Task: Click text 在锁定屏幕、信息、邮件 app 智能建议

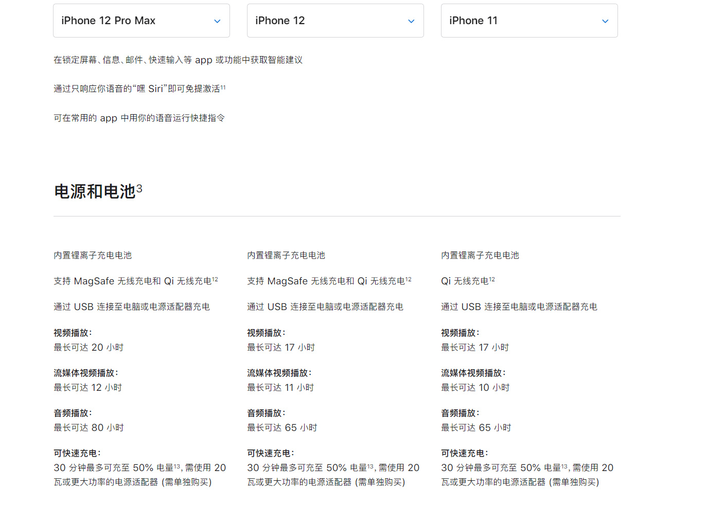Action: 178,60
